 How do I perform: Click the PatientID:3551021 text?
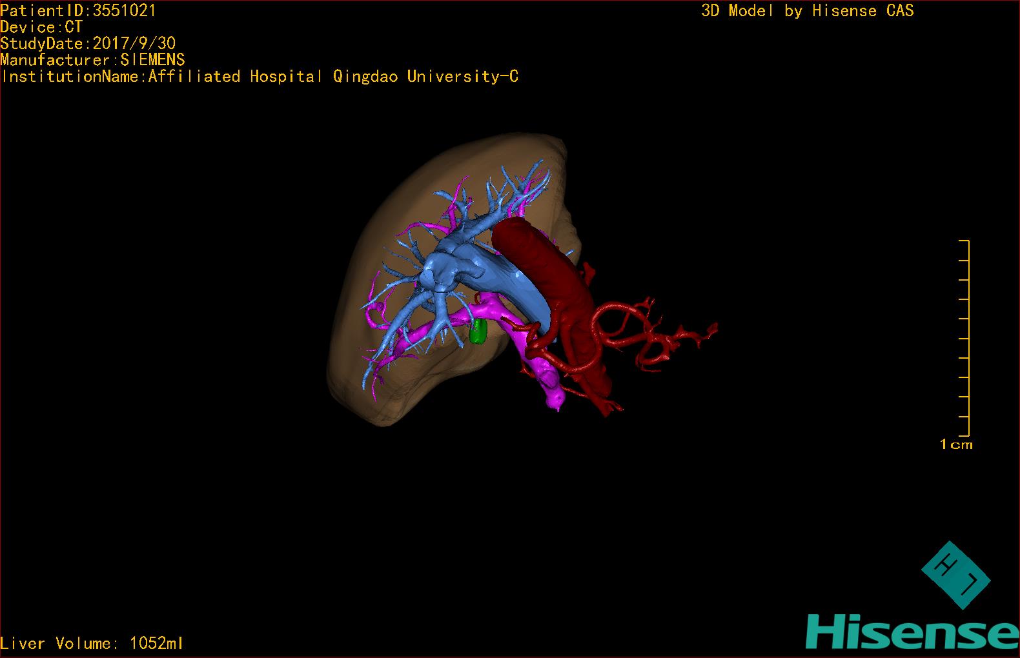pyautogui.click(x=78, y=10)
